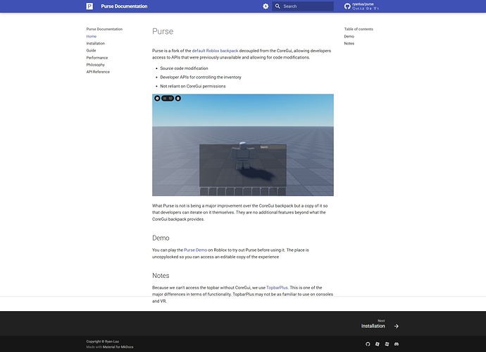The width and height of the screenshot is (486, 352).
Task: Select Home in the left navigation
Action: (92, 36)
